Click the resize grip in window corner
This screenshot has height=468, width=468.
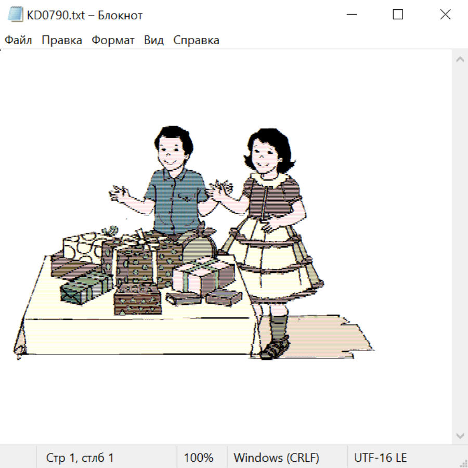(463, 463)
